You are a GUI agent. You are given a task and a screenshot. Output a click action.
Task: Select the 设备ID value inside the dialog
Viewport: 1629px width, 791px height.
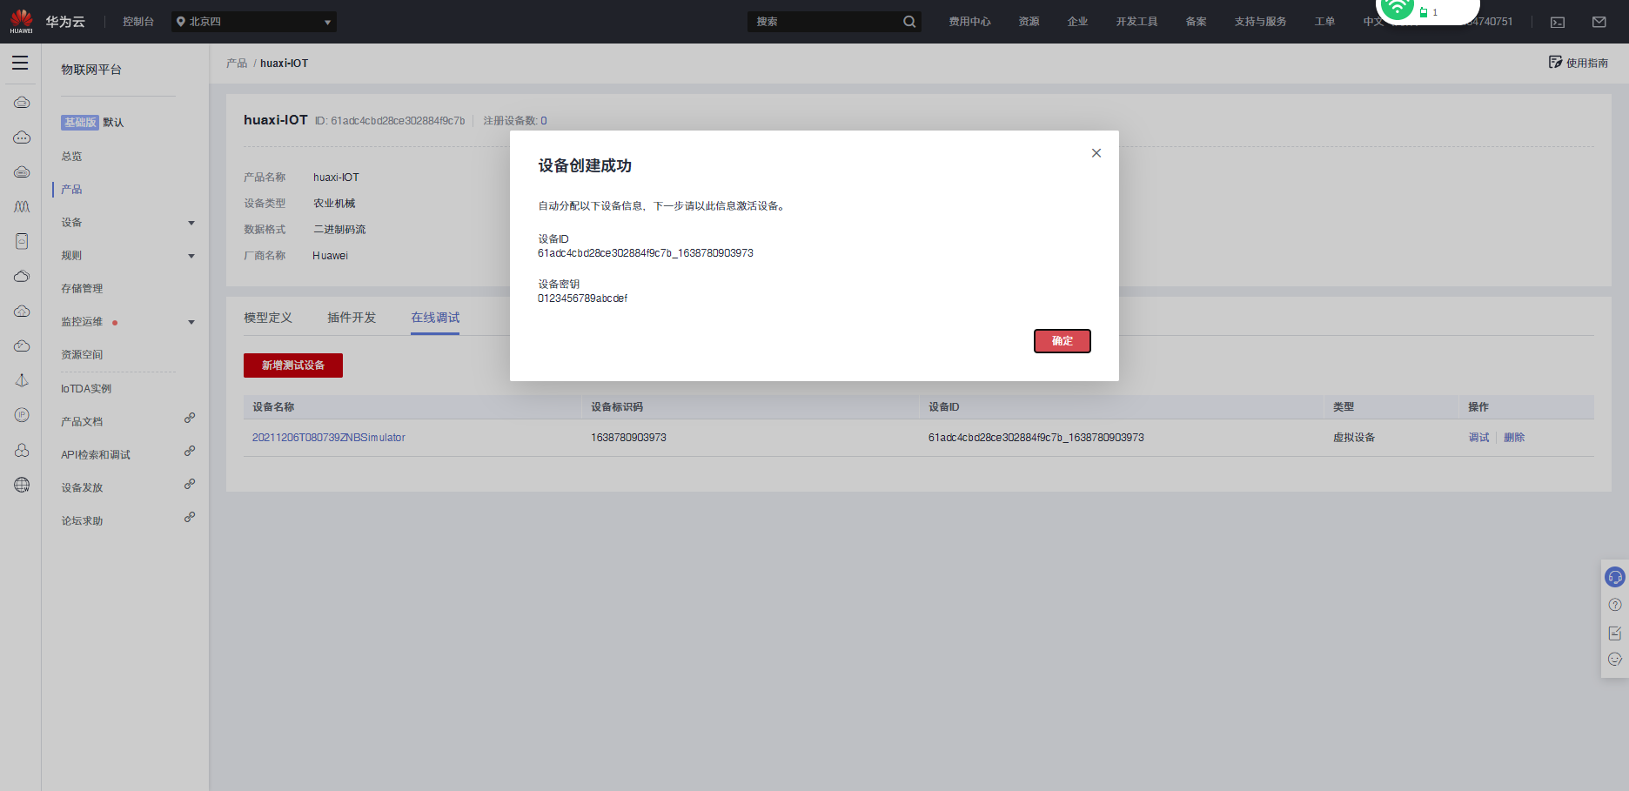(x=646, y=253)
